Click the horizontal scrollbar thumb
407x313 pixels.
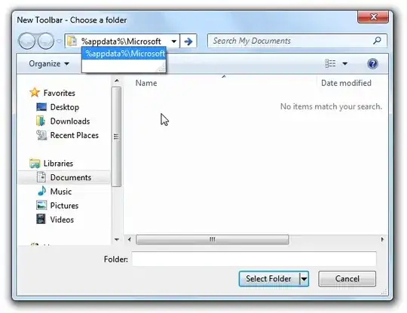(x=213, y=240)
